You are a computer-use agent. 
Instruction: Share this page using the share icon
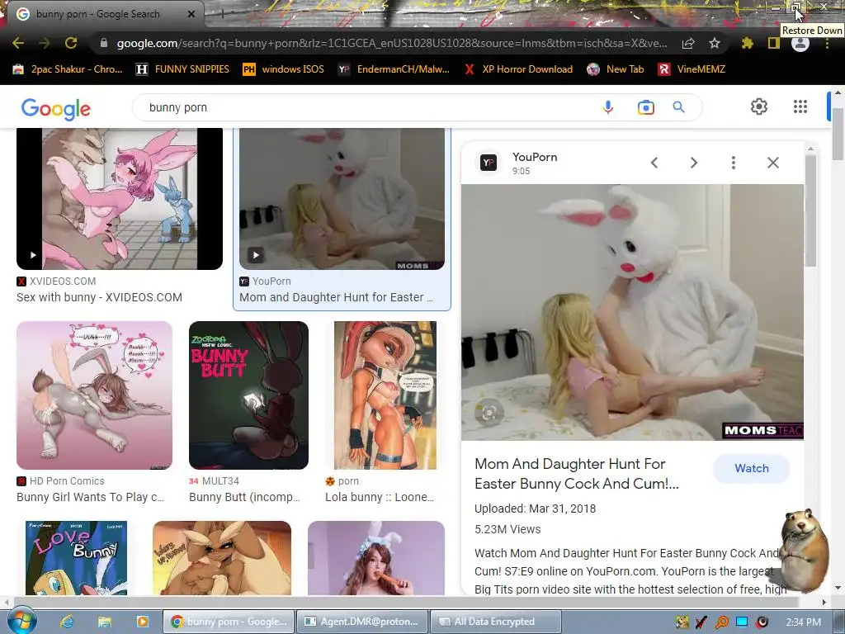pyautogui.click(x=688, y=43)
